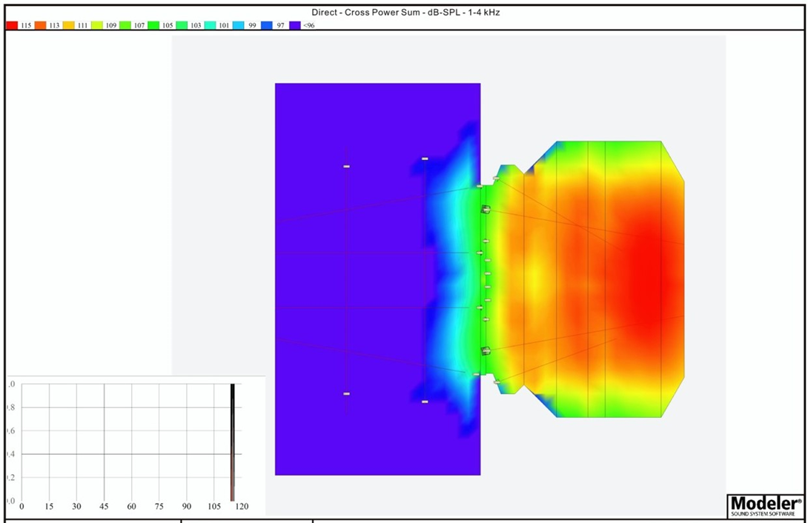Click the orange 113 dB legend swatch

(x=40, y=25)
